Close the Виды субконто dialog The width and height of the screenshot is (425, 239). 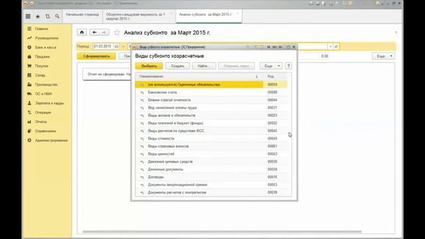tap(294, 47)
